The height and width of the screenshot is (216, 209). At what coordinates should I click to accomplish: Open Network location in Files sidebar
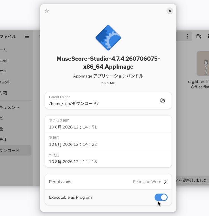pyautogui.click(x=15, y=82)
